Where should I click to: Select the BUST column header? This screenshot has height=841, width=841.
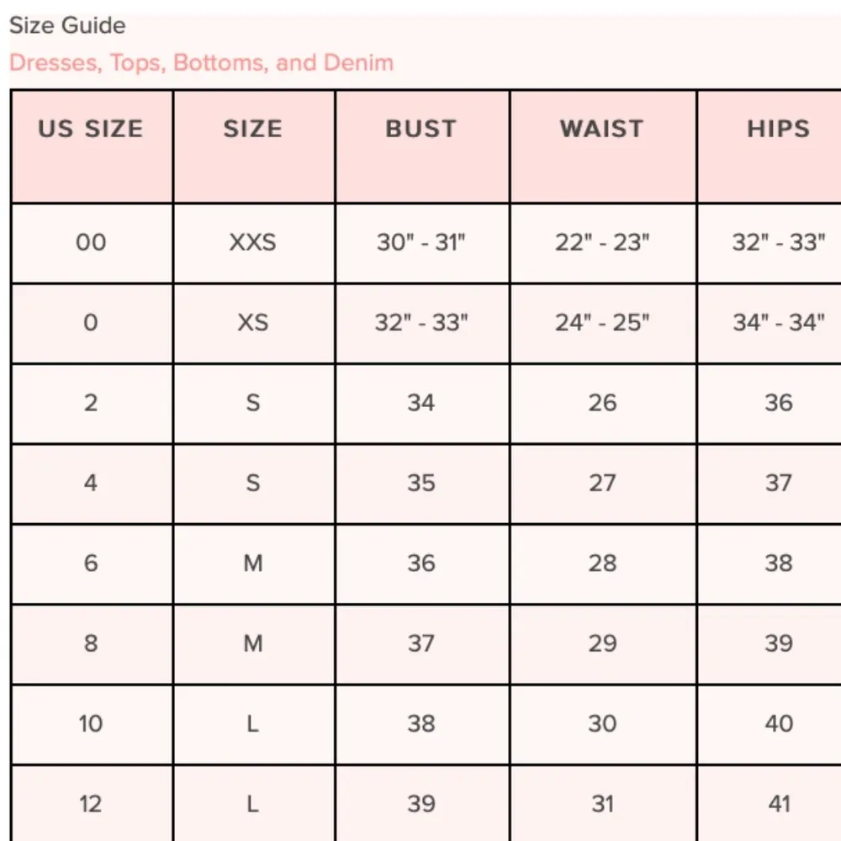pyautogui.click(x=420, y=130)
